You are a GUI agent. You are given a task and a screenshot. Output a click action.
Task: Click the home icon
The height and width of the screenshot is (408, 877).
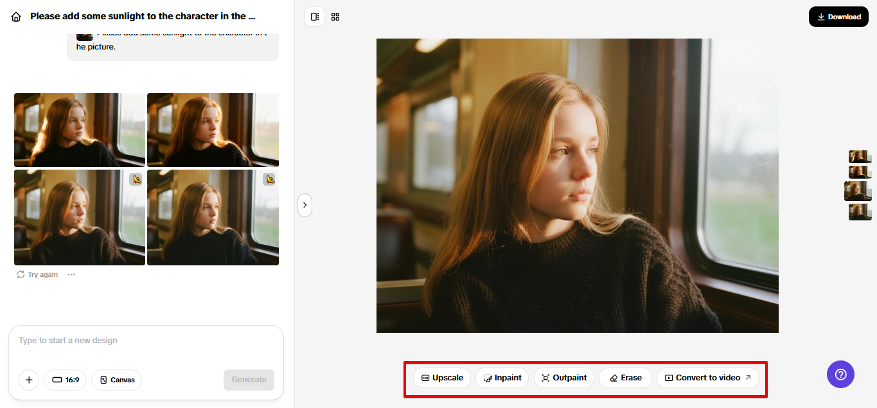coord(16,17)
